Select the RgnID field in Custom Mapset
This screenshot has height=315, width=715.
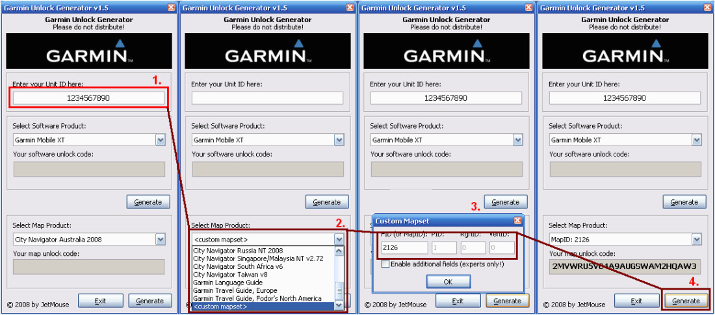point(473,248)
